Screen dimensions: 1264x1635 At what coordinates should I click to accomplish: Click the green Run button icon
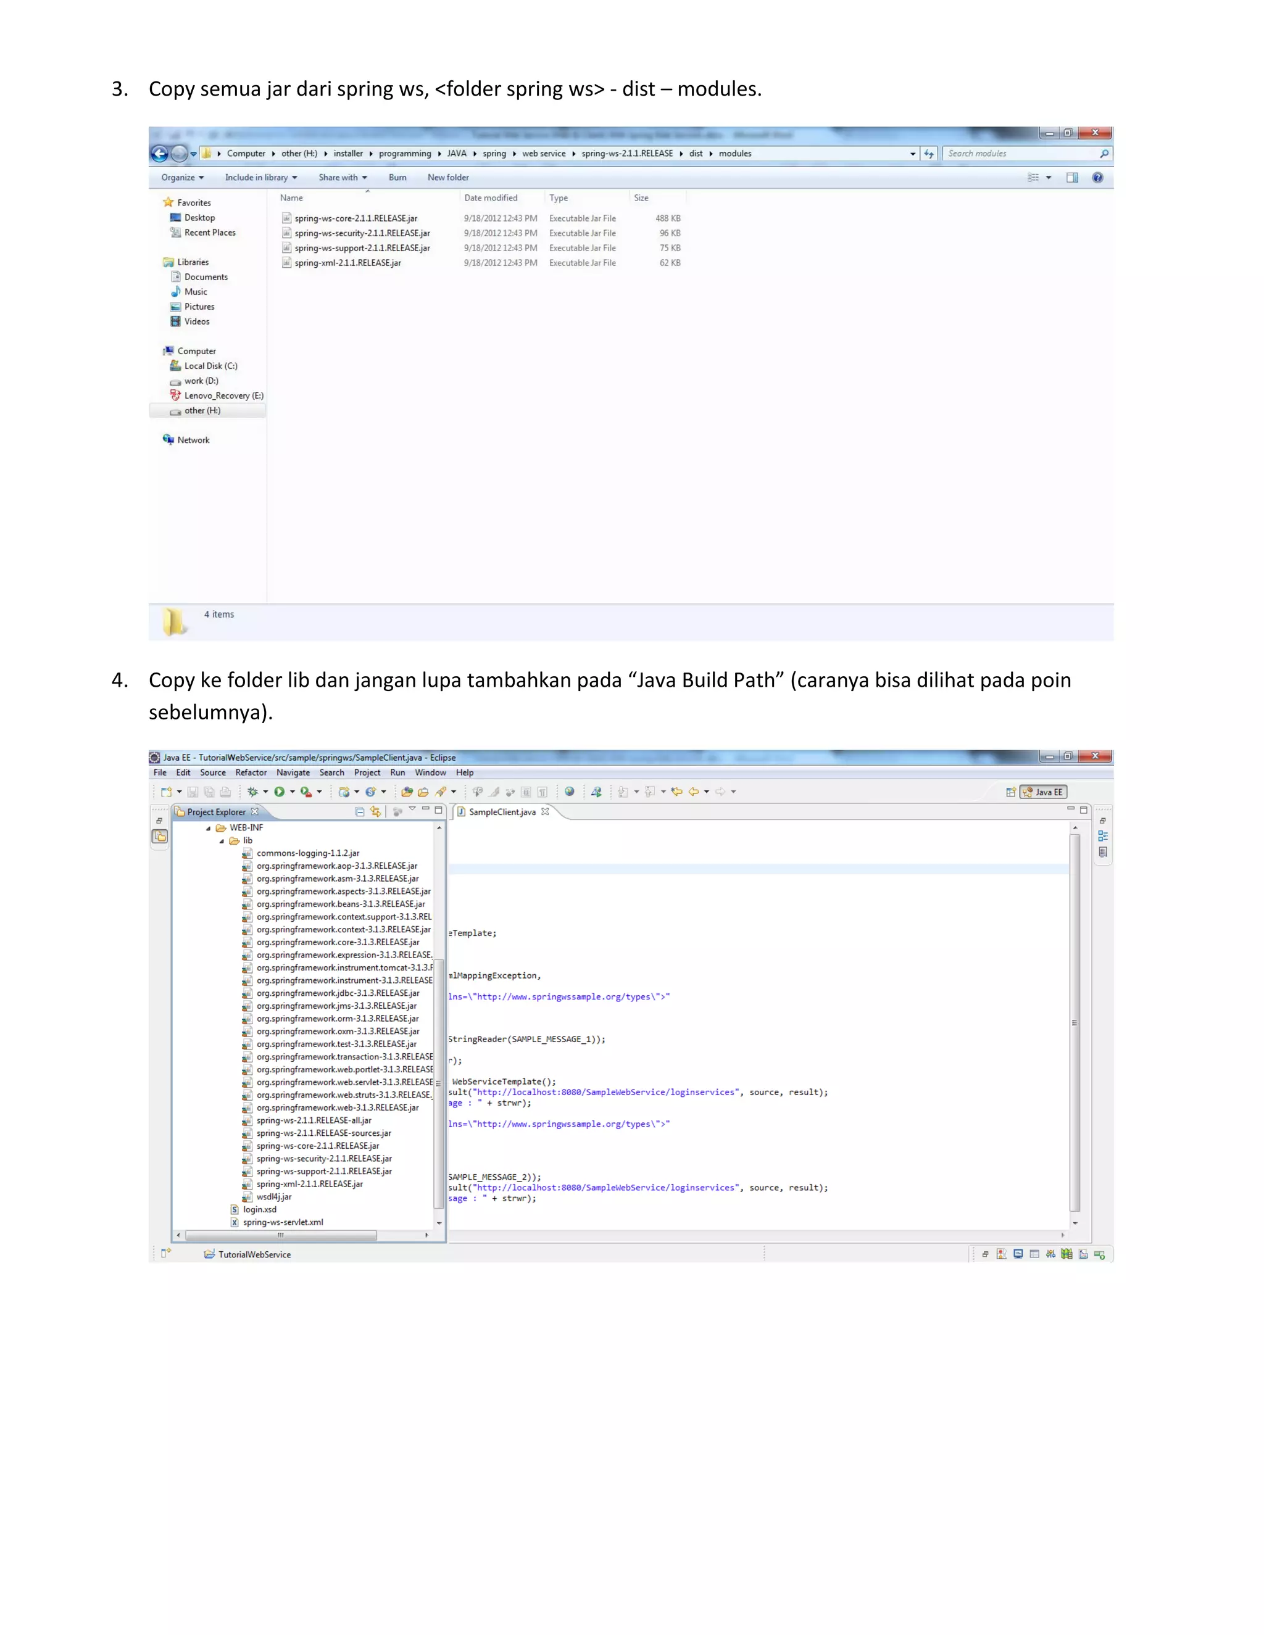(x=280, y=792)
